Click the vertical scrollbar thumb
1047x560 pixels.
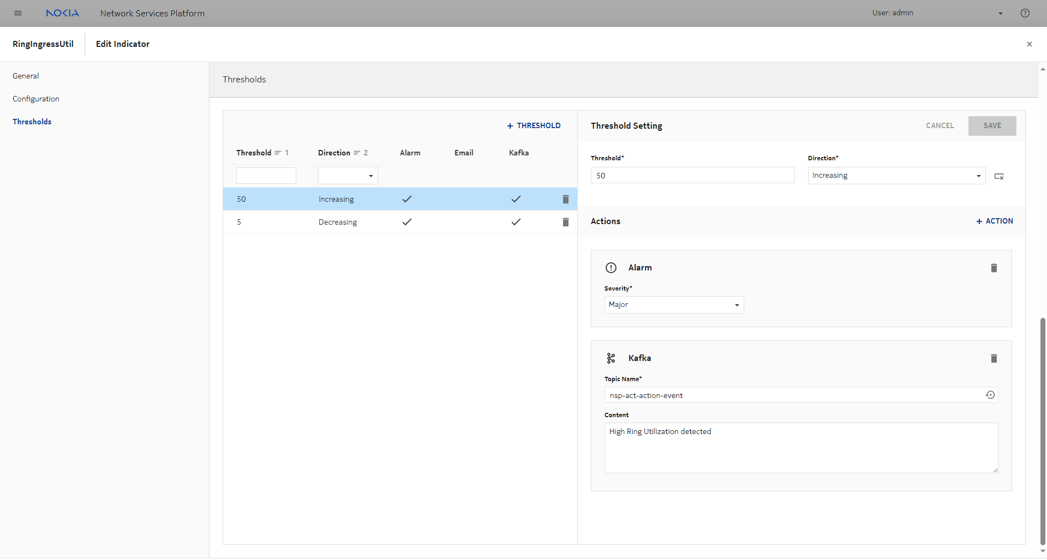tap(1043, 431)
